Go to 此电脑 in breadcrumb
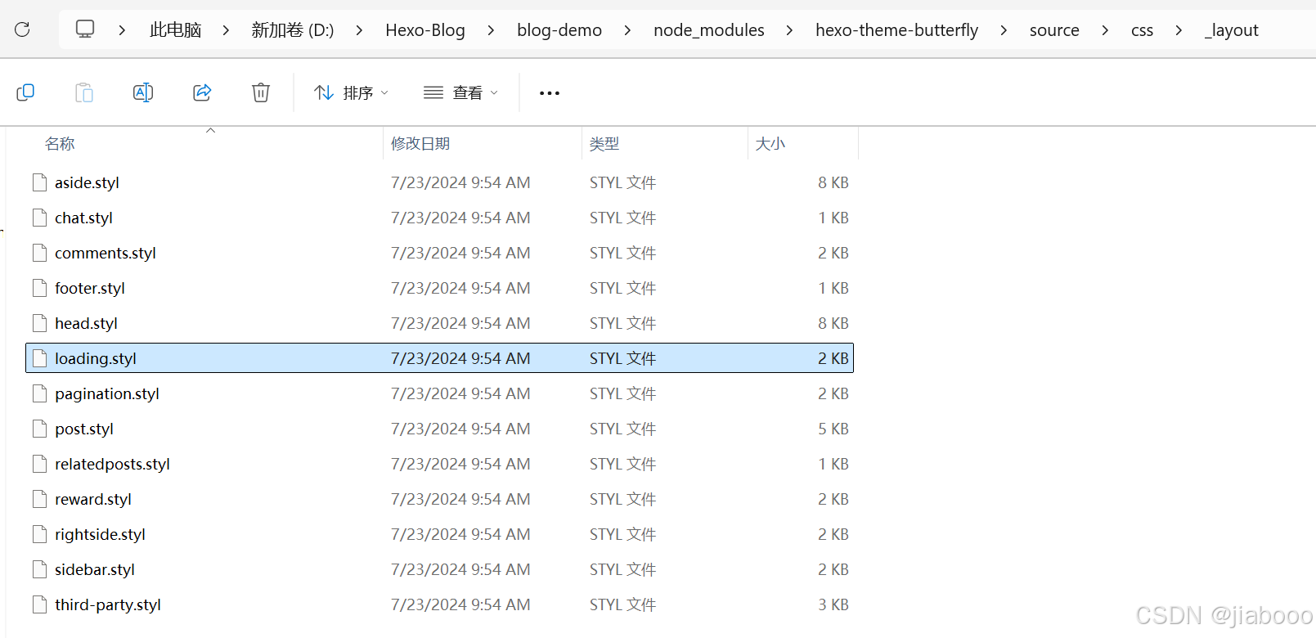The width and height of the screenshot is (1316, 638). [x=175, y=30]
